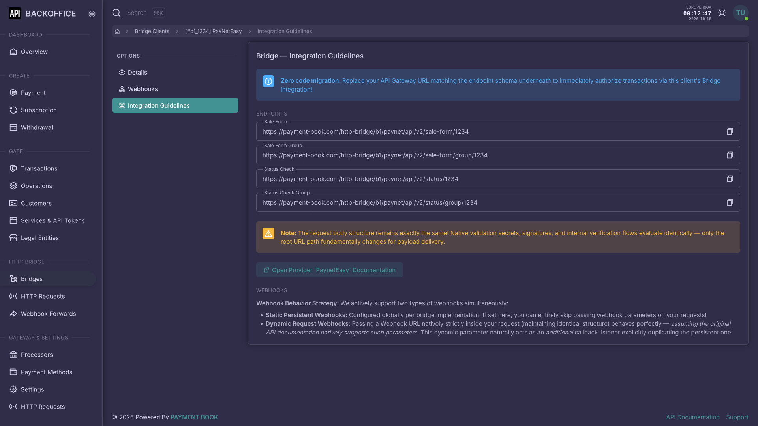
Task: Open the PAYMENT BOOK footer link
Action: pyautogui.click(x=194, y=417)
